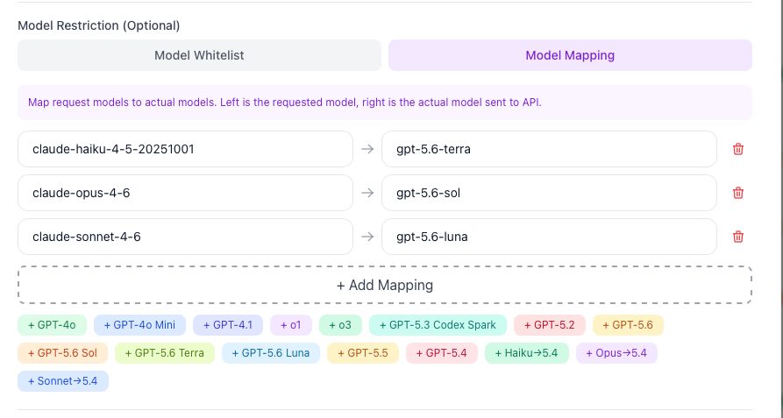Add the GPT-5.6 Terra preset
Viewport: 783px width, 418px height.
[165, 353]
